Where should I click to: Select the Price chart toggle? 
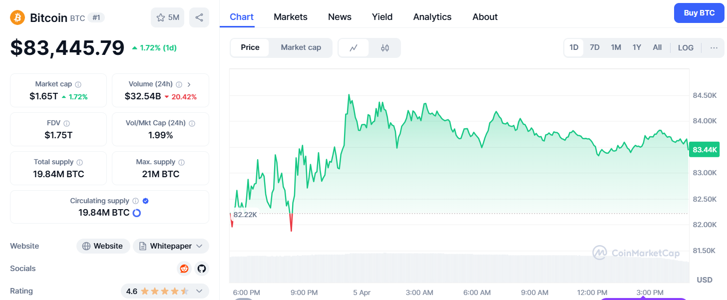point(250,47)
